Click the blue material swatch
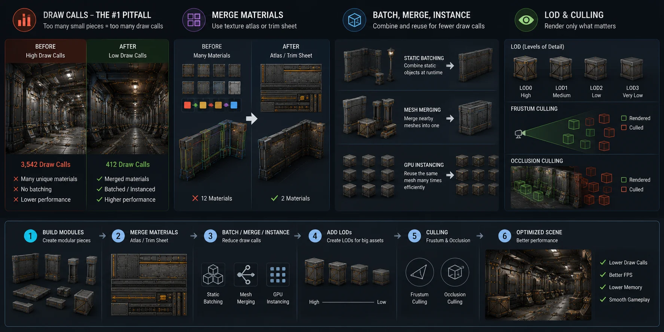Screen dimensions: 664x332 [x=234, y=105]
